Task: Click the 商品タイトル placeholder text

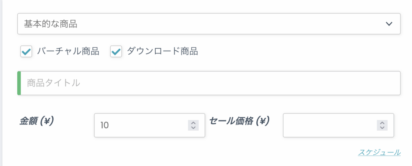Action: click(x=54, y=83)
